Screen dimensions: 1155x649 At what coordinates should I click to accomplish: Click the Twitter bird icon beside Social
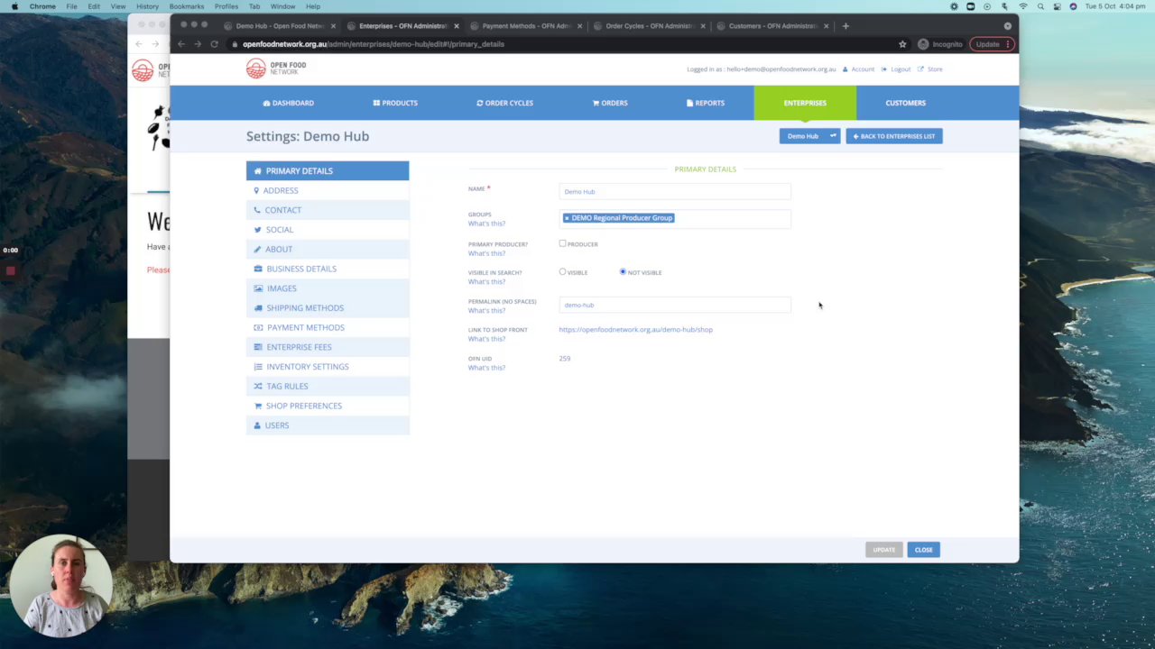pyautogui.click(x=257, y=230)
